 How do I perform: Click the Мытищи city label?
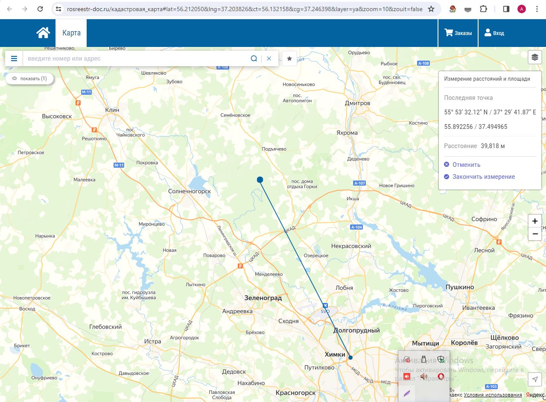click(x=426, y=343)
